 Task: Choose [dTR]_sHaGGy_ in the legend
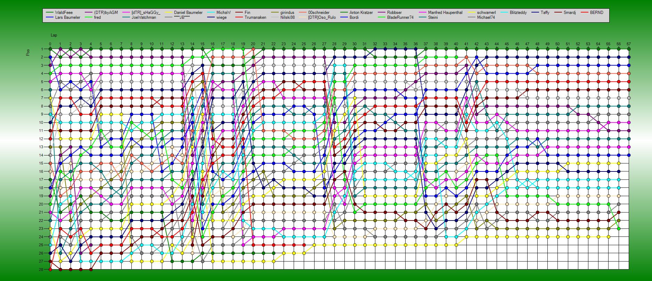coord(146,13)
